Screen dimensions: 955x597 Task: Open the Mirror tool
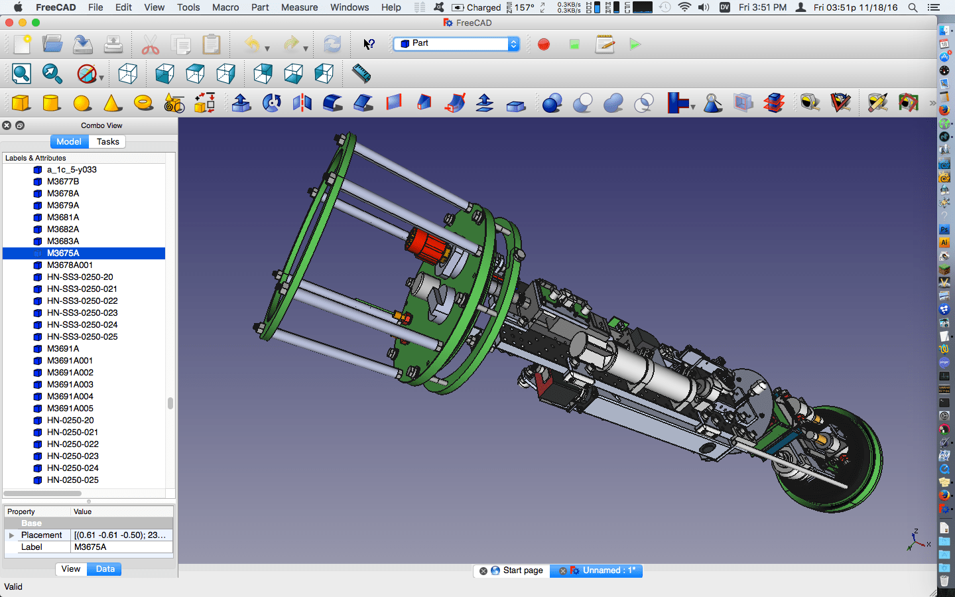[x=302, y=103]
